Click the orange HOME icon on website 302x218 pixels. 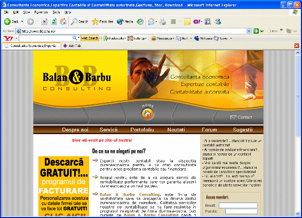click(148, 114)
